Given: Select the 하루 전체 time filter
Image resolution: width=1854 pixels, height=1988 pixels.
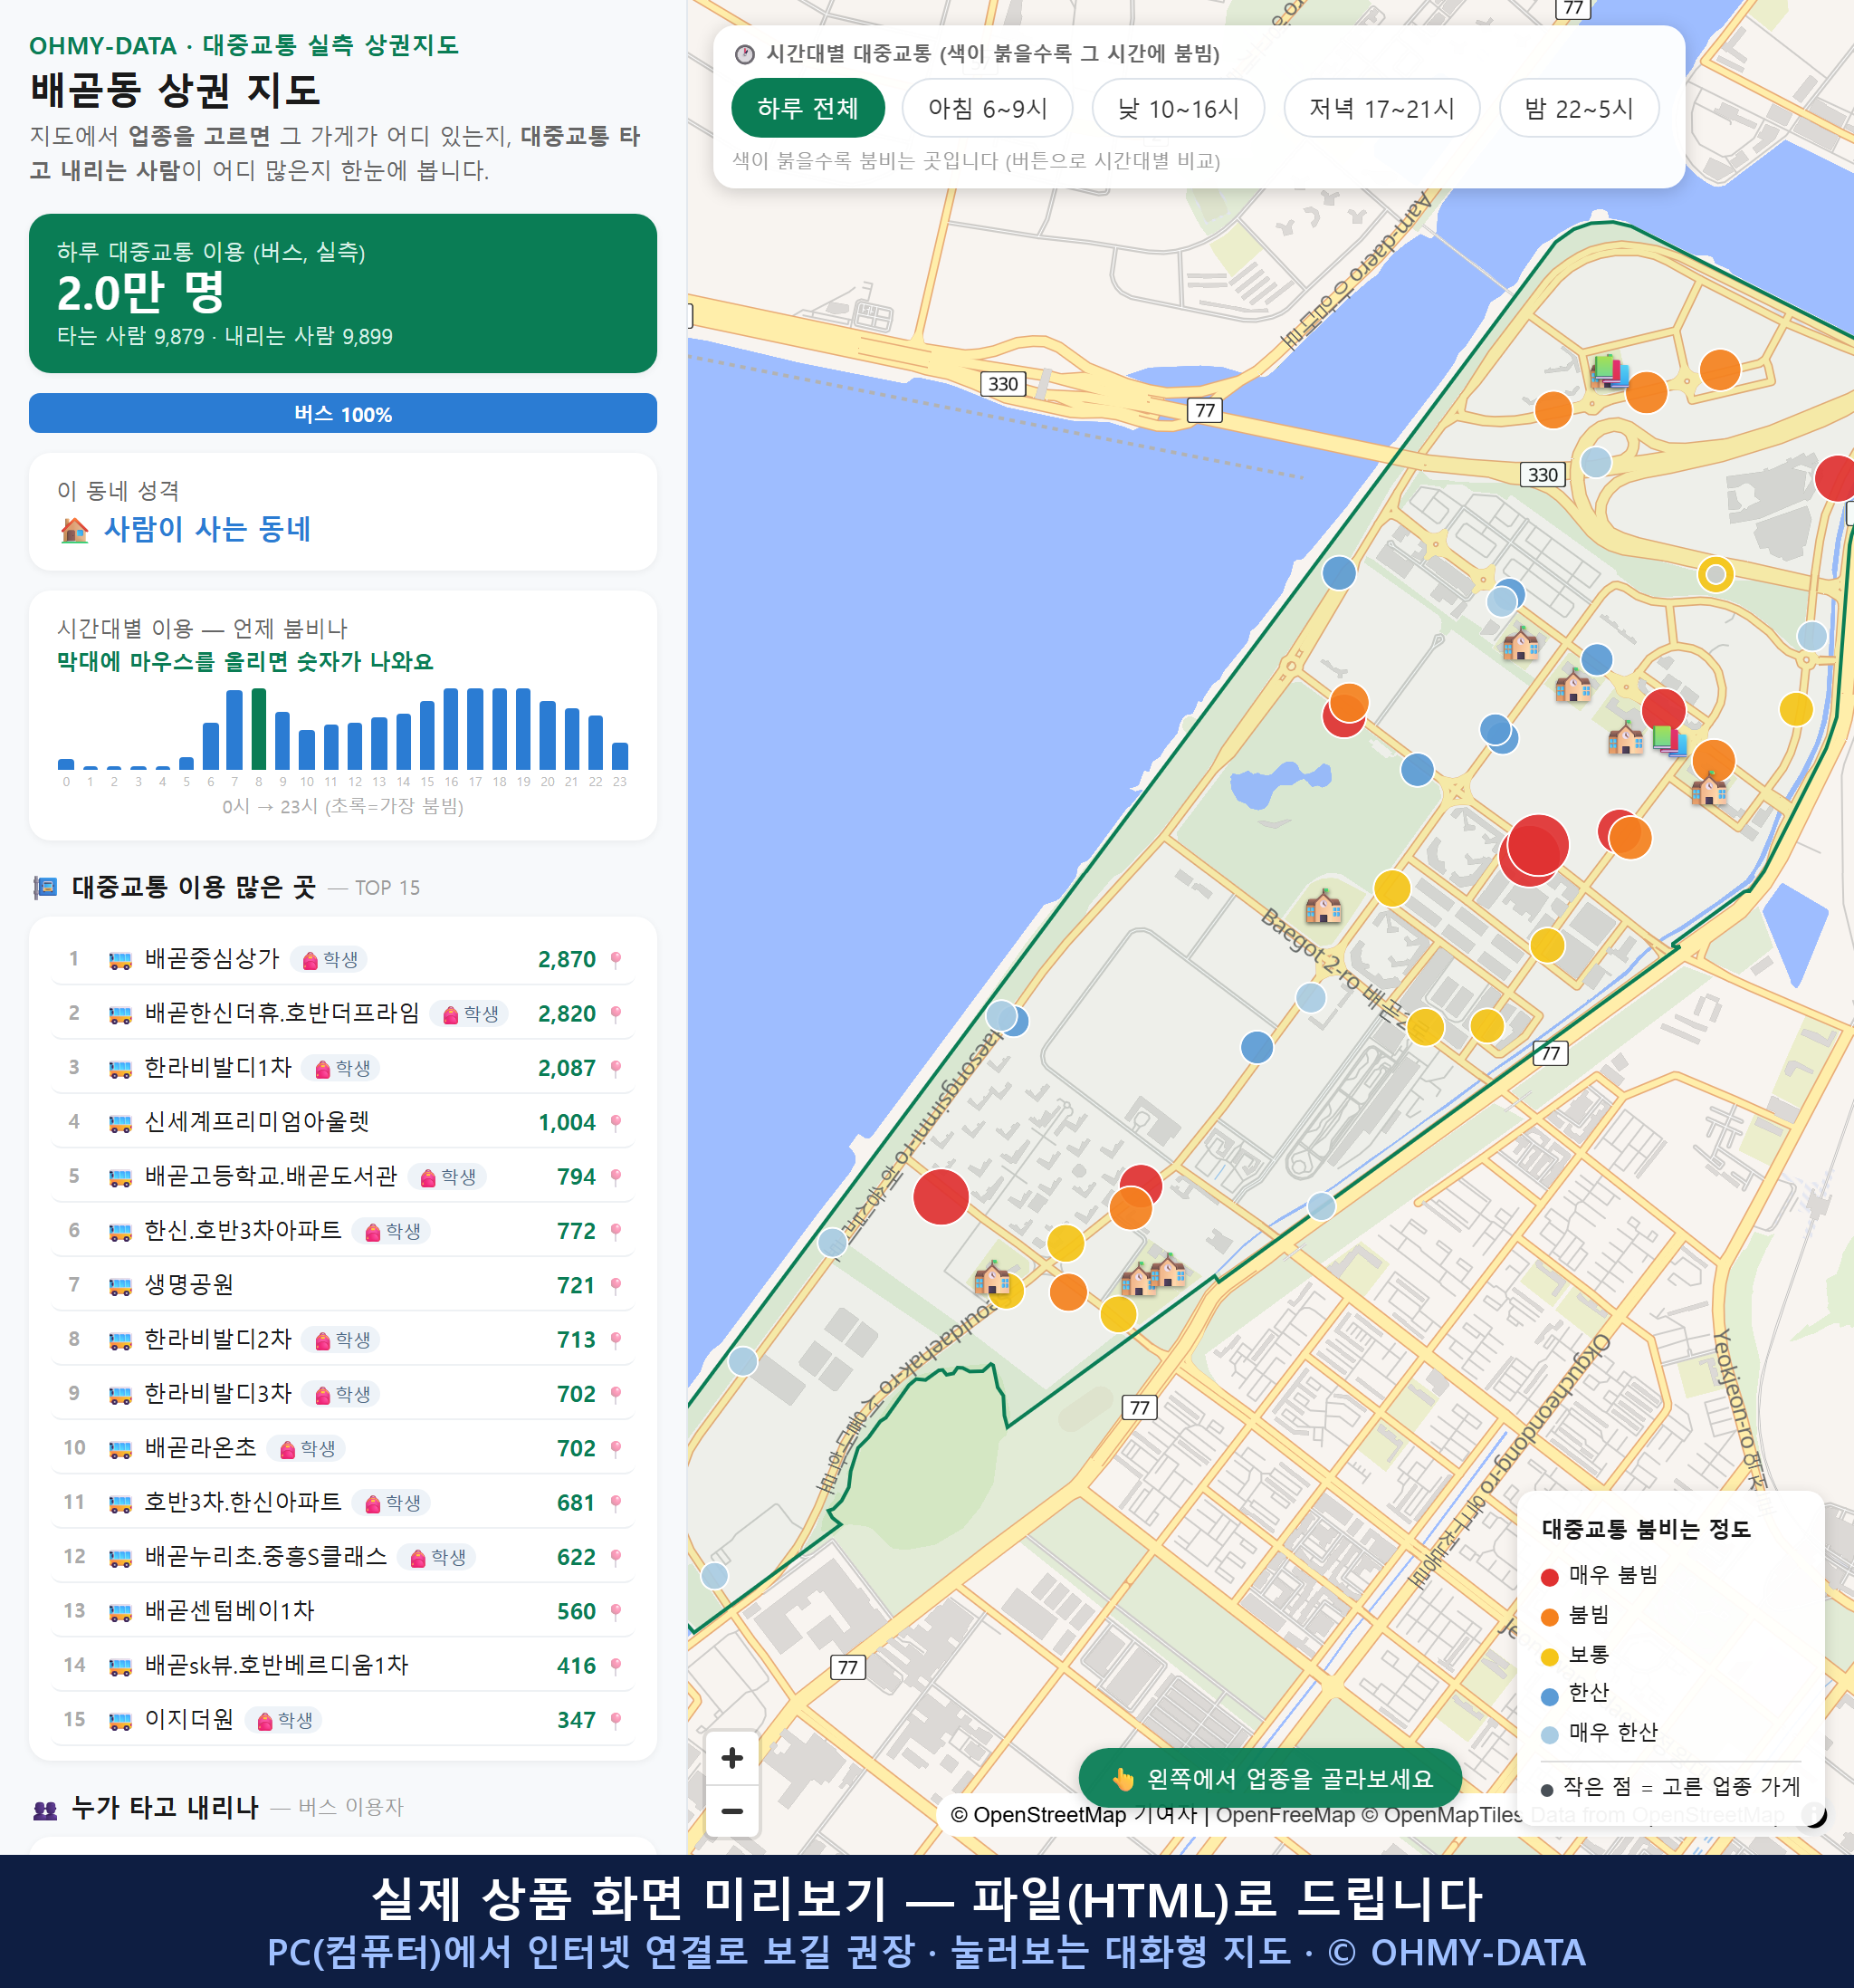Looking at the screenshot, I should [x=808, y=108].
